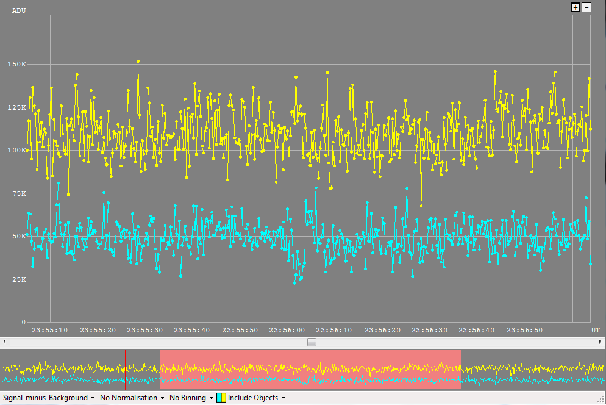Open the No Binning dropdown
The image size is (606, 405).
click(191, 398)
